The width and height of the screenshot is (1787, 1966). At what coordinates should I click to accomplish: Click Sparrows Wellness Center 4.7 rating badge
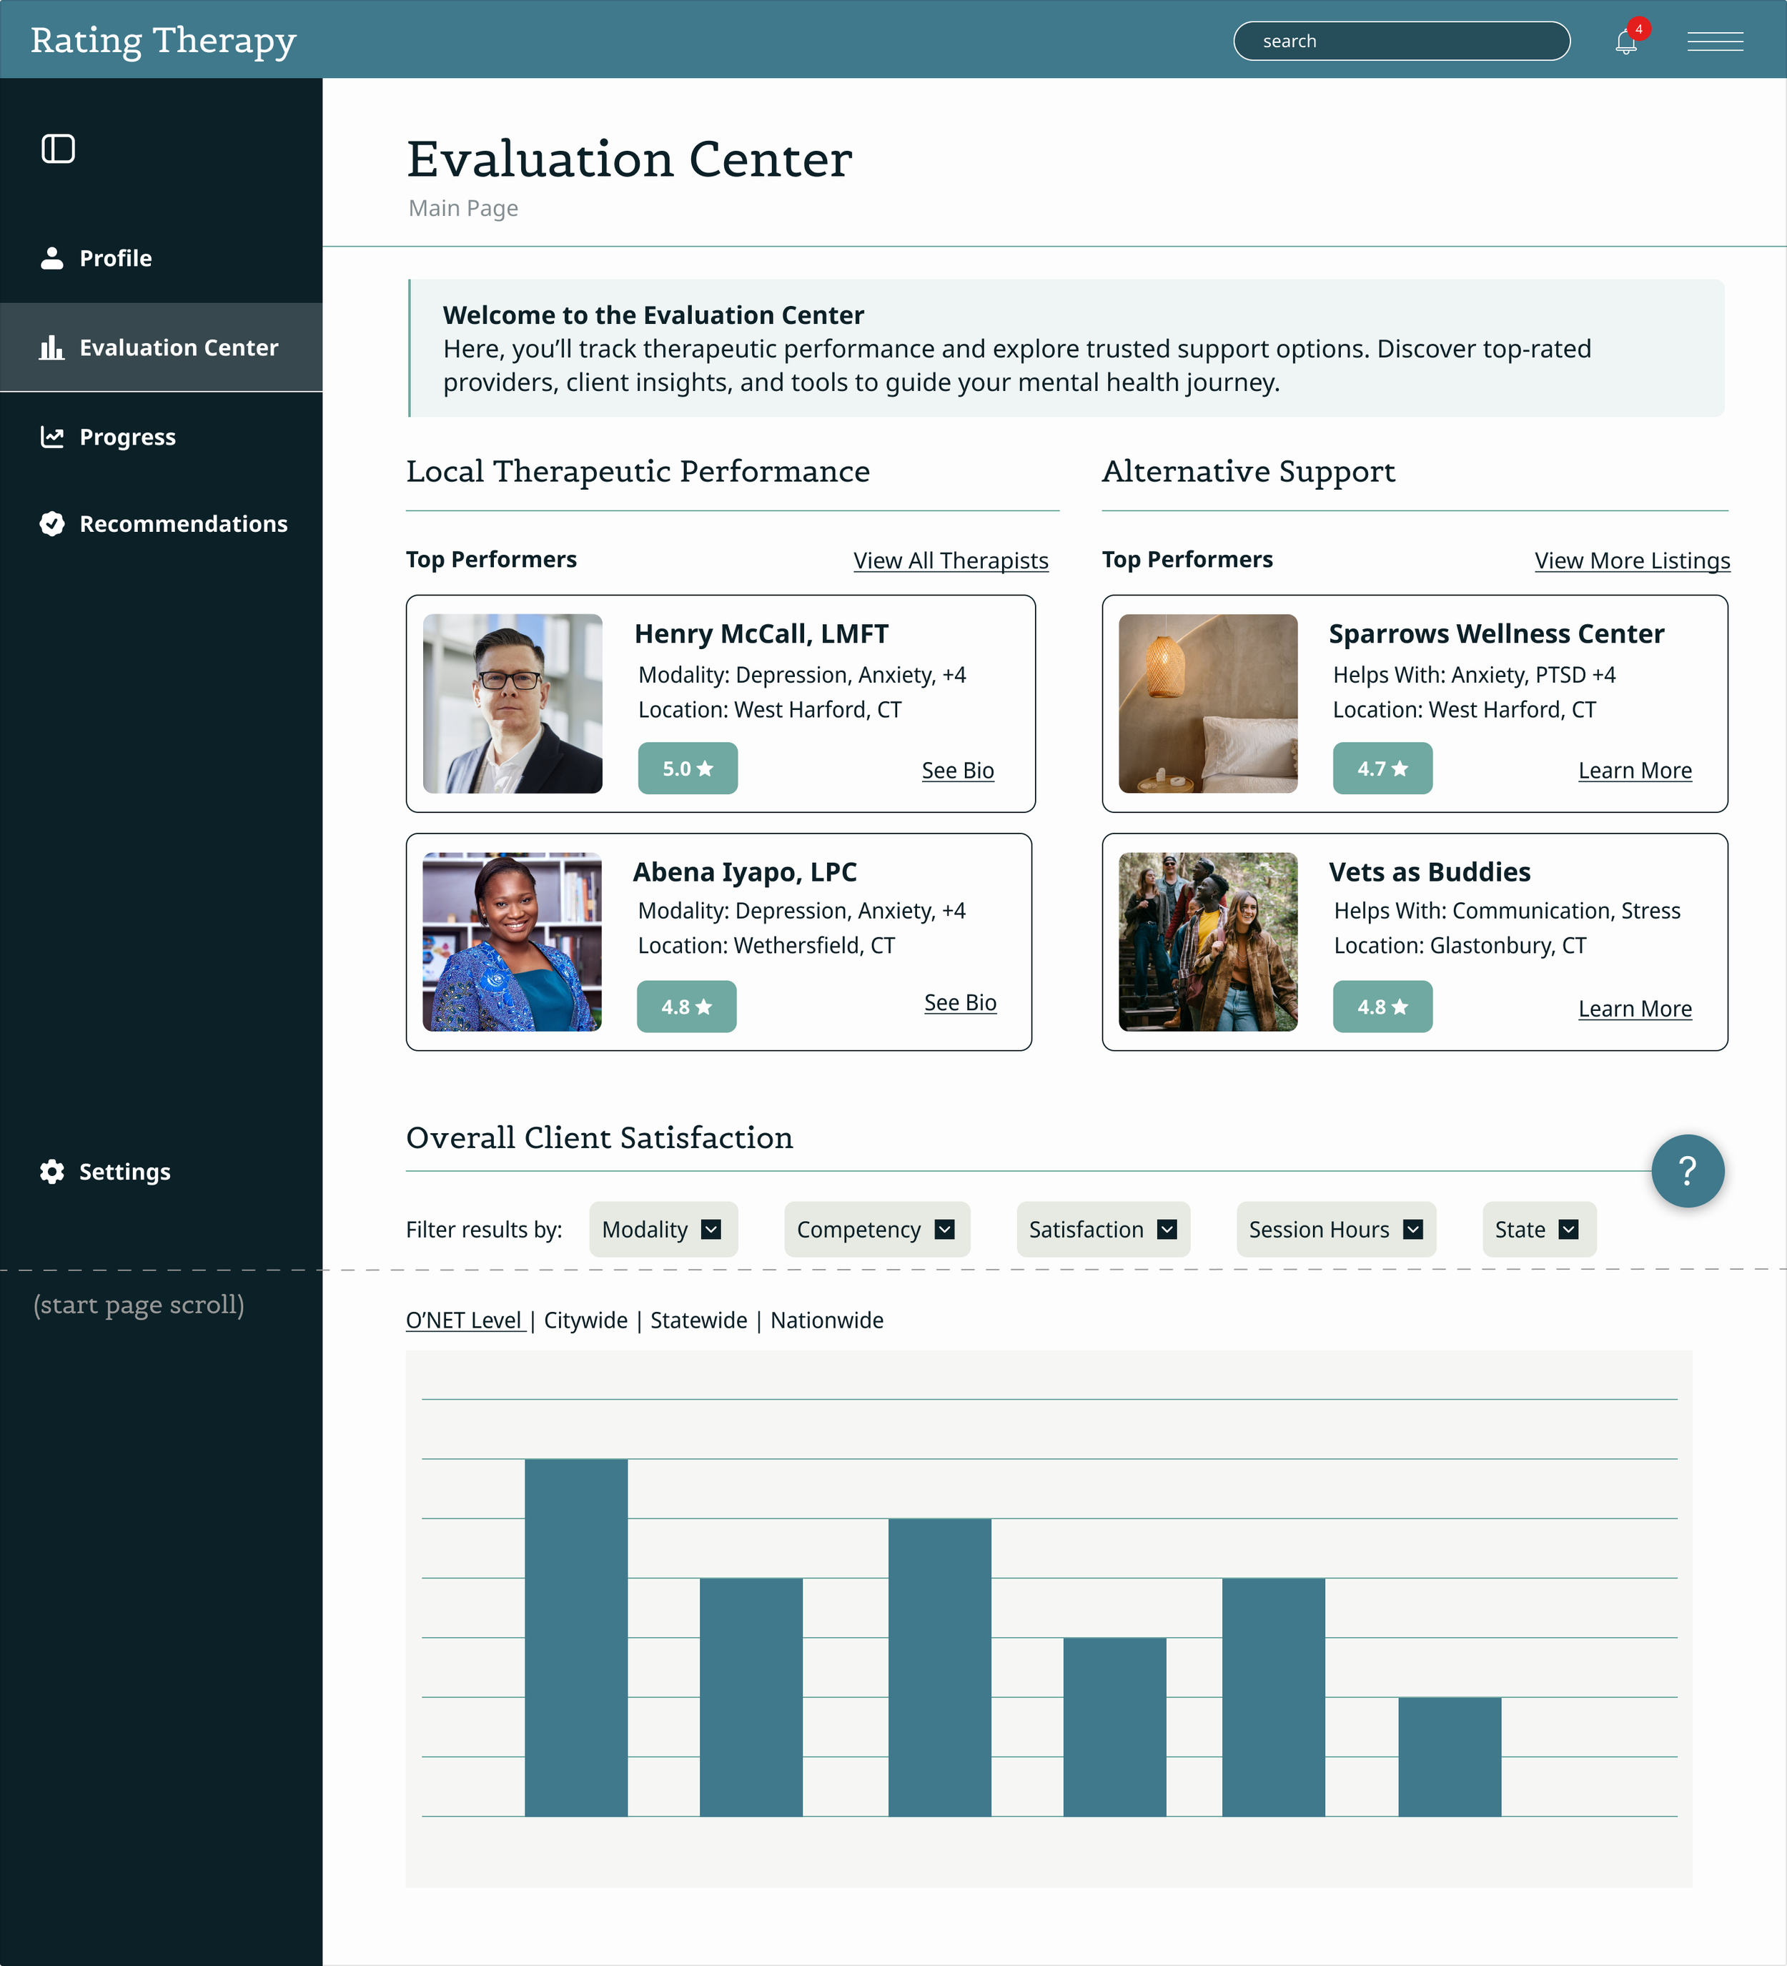1382,769
